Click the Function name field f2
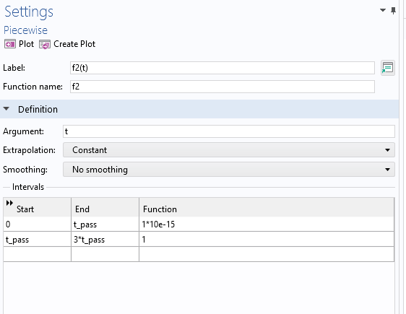406x314 pixels. point(223,87)
